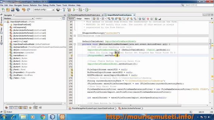Start macro recording with red circle icon
This screenshot has width=214, height=120.
click(x=148, y=19)
